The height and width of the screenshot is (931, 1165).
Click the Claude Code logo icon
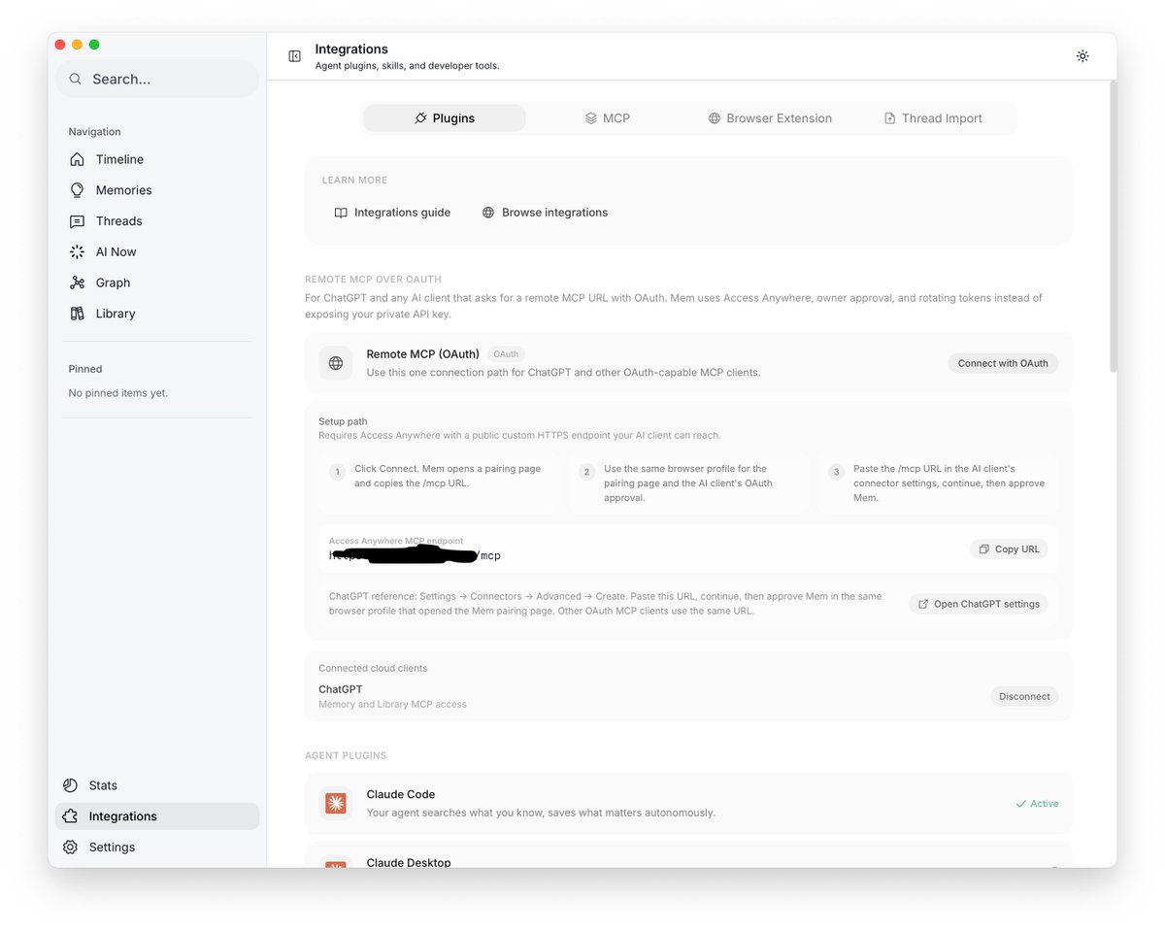point(336,803)
